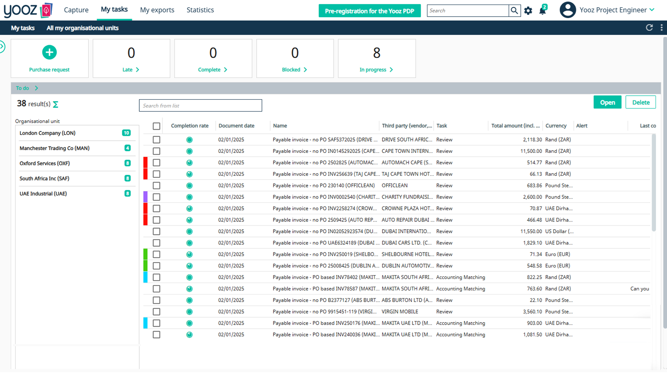Open the Capture menu
Screen dimensions: 667x375
pos(76,10)
